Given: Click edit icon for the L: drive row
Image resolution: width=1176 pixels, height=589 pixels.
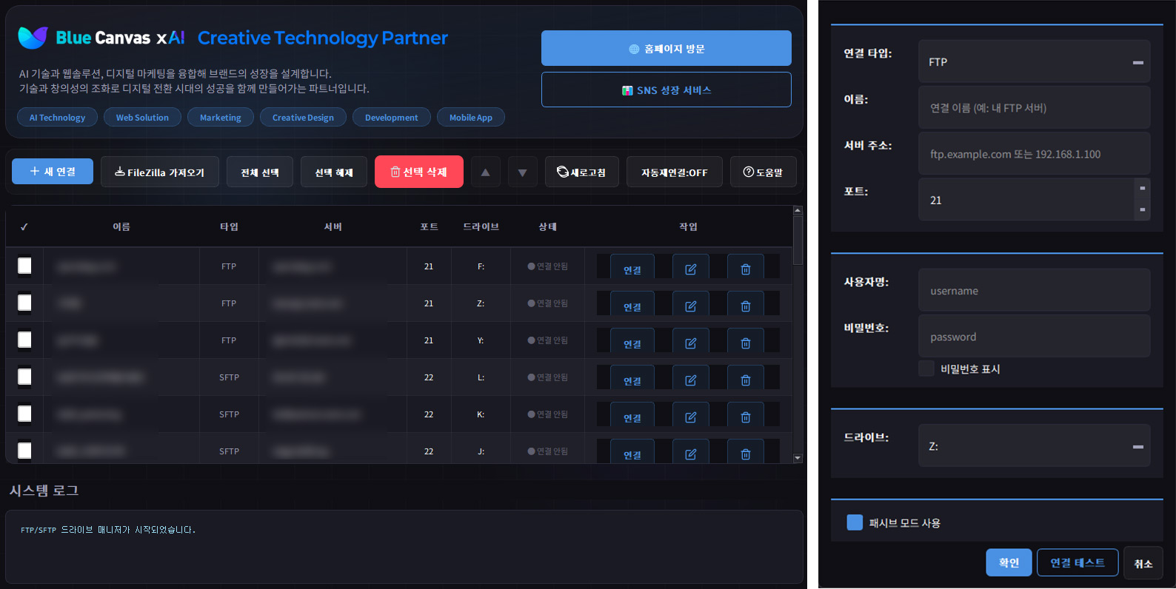Looking at the screenshot, I should pyautogui.click(x=690, y=380).
